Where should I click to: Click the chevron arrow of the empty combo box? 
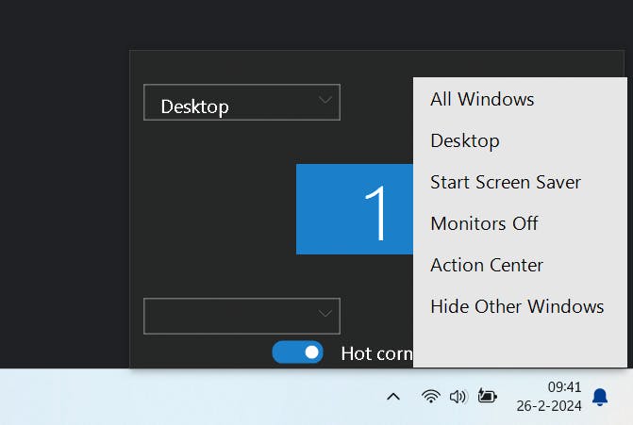[325, 314]
